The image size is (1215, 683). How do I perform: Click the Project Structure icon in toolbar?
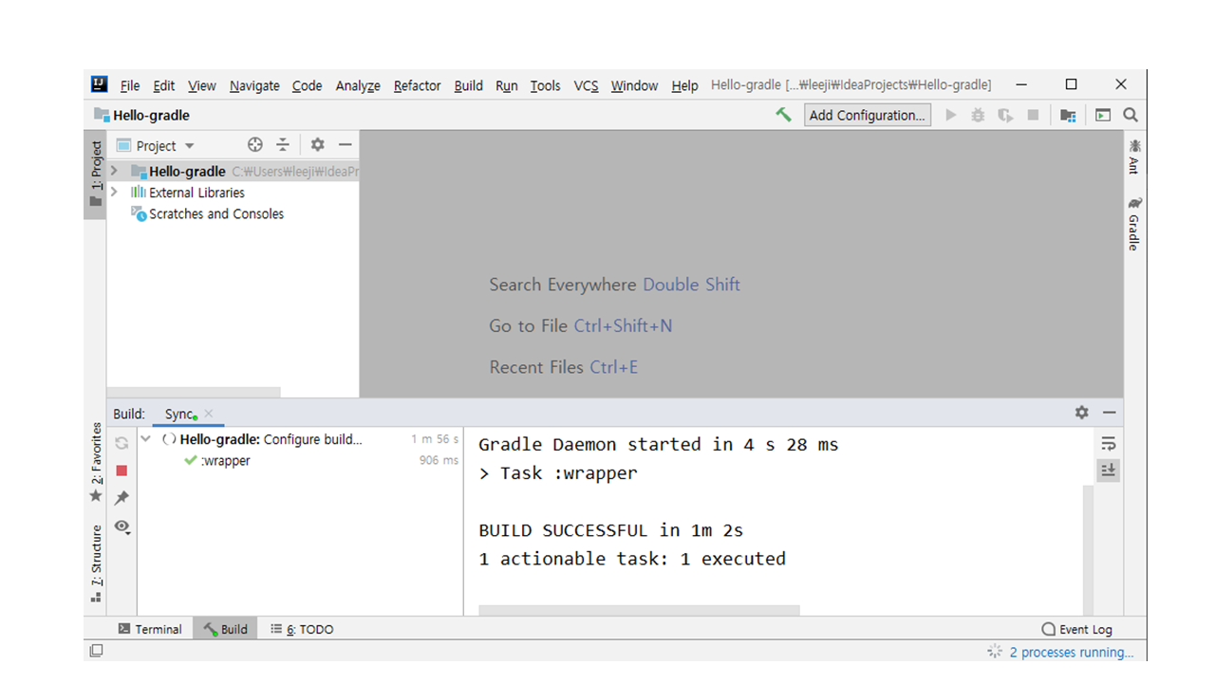[x=1068, y=115]
